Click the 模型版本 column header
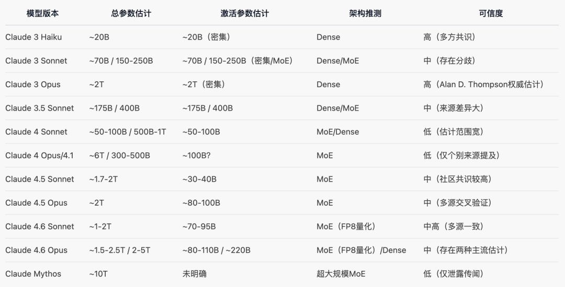 coord(43,14)
